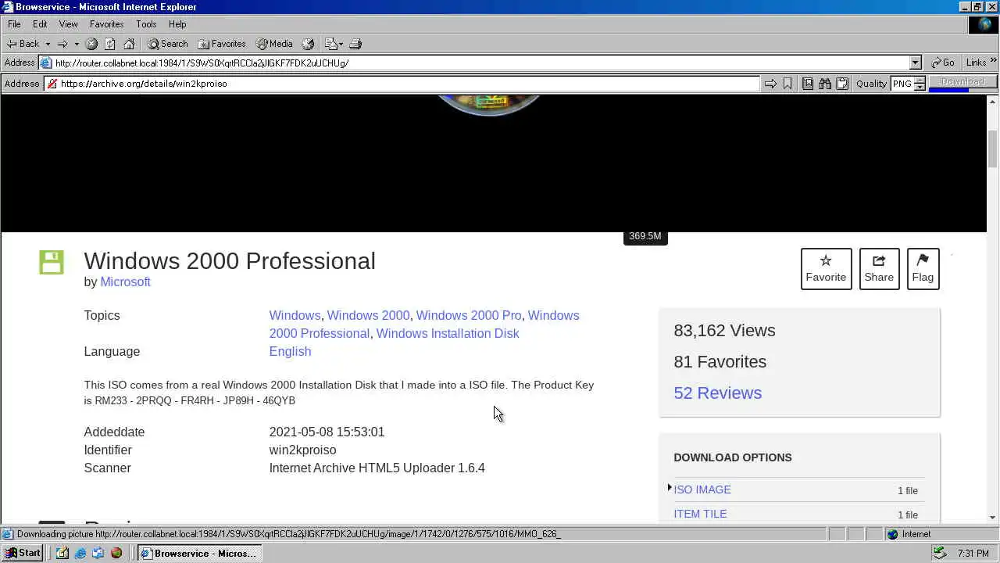Open the History toolbar icon
Image resolution: width=1000 pixels, height=563 pixels.
[x=308, y=44]
